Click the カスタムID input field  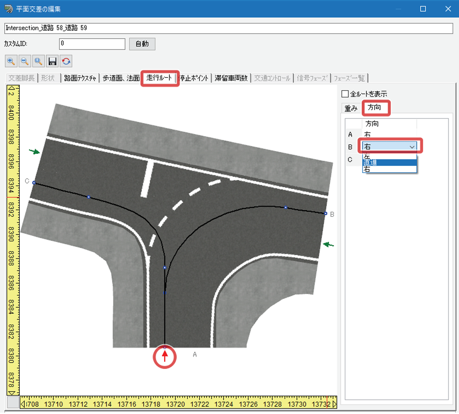tap(92, 44)
